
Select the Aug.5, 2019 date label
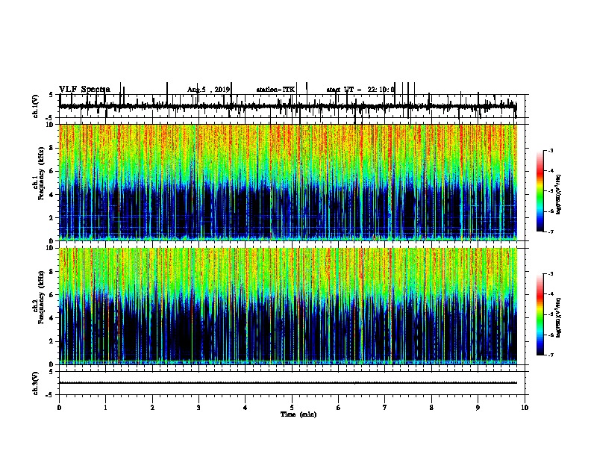point(208,90)
